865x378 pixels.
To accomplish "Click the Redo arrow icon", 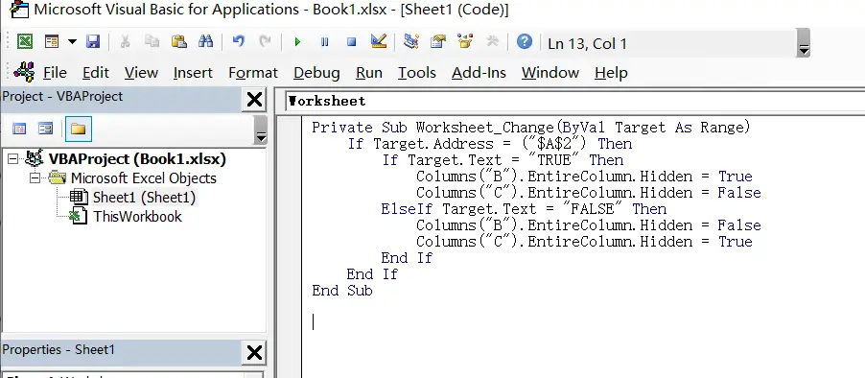I will (x=266, y=42).
